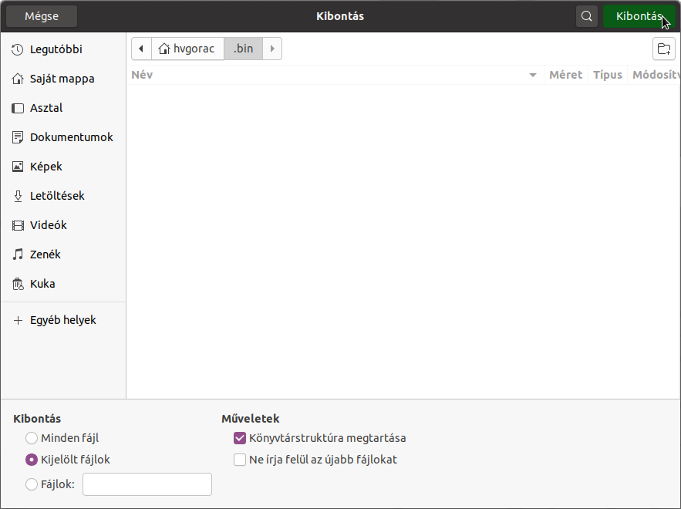Create a new folder with the folder-plus icon
The width and height of the screenshot is (681, 509).
(x=663, y=49)
